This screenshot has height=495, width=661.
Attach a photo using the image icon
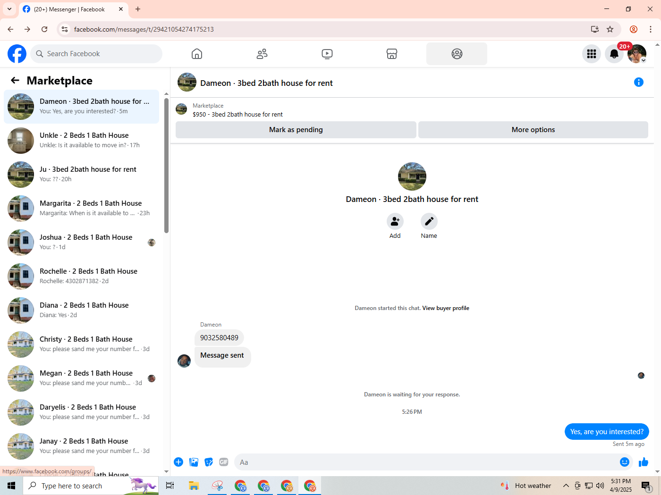[x=194, y=462]
